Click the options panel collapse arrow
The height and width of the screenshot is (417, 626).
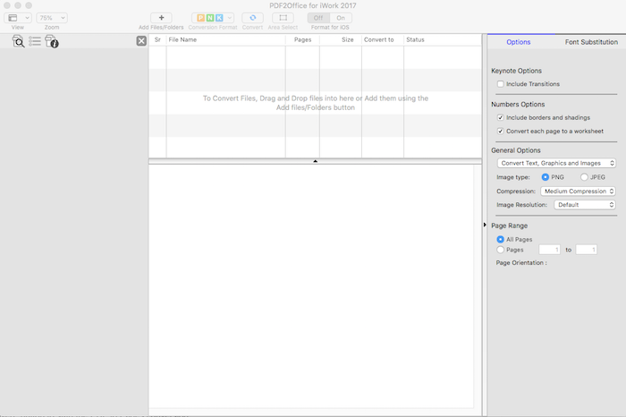click(485, 225)
